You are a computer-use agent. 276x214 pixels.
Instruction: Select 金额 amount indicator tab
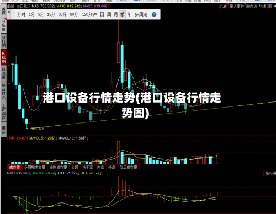75,167
